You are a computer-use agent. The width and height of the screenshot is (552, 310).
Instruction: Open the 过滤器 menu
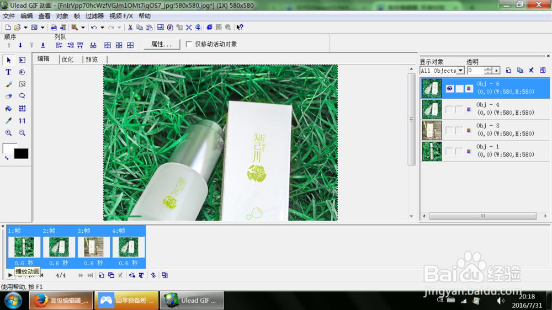(94, 16)
